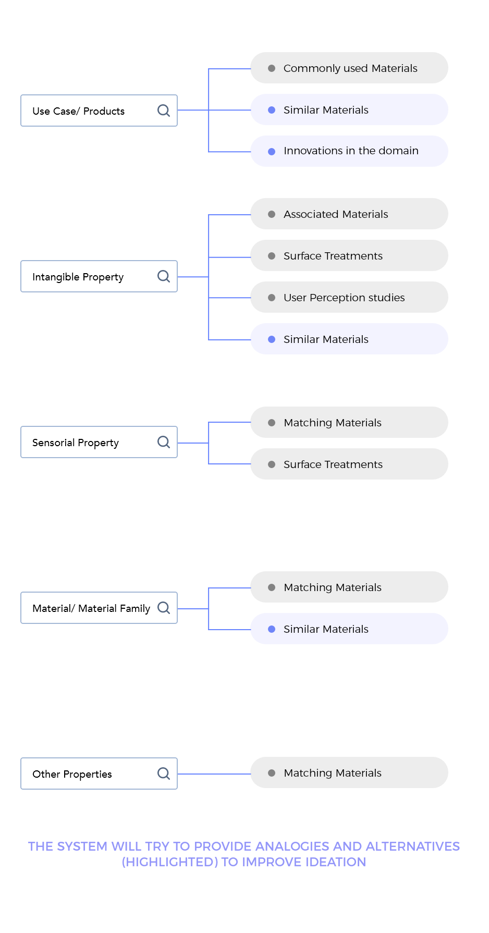Viewport: 489px width, 933px height.
Task: Select the Sensorial Property text field
Action: tap(89, 442)
